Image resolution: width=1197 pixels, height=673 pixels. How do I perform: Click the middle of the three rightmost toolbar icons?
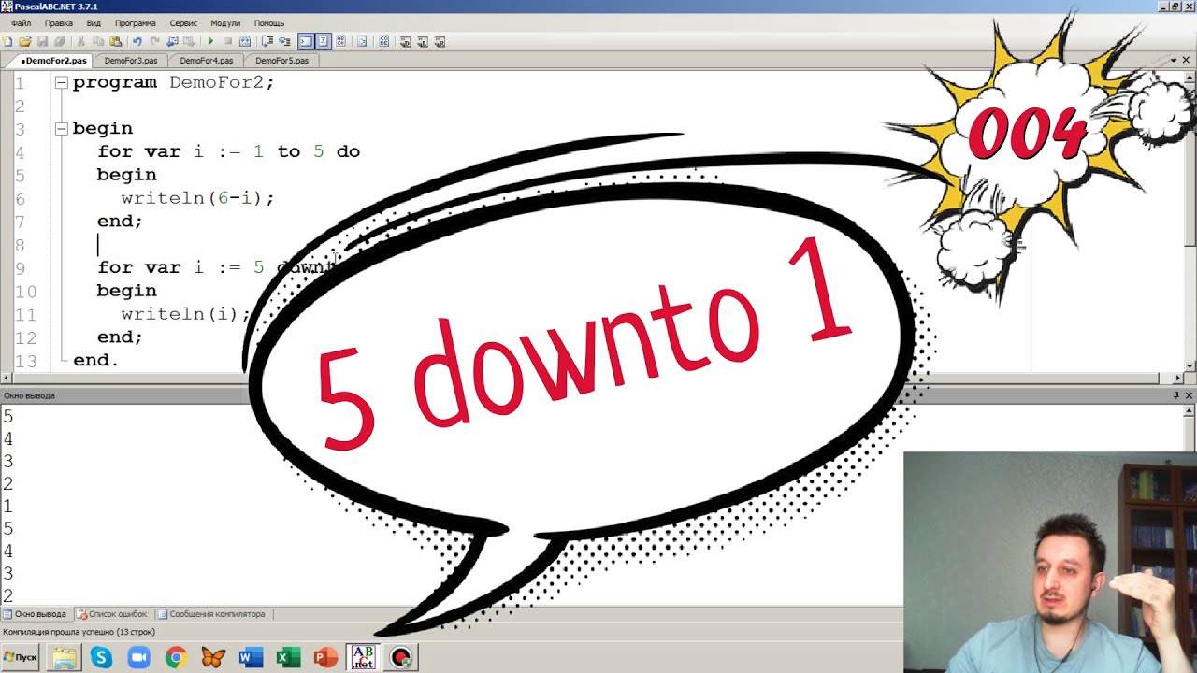tap(423, 41)
